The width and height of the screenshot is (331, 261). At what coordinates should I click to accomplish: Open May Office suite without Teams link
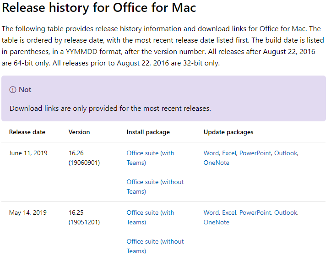pyautogui.click(x=155, y=246)
